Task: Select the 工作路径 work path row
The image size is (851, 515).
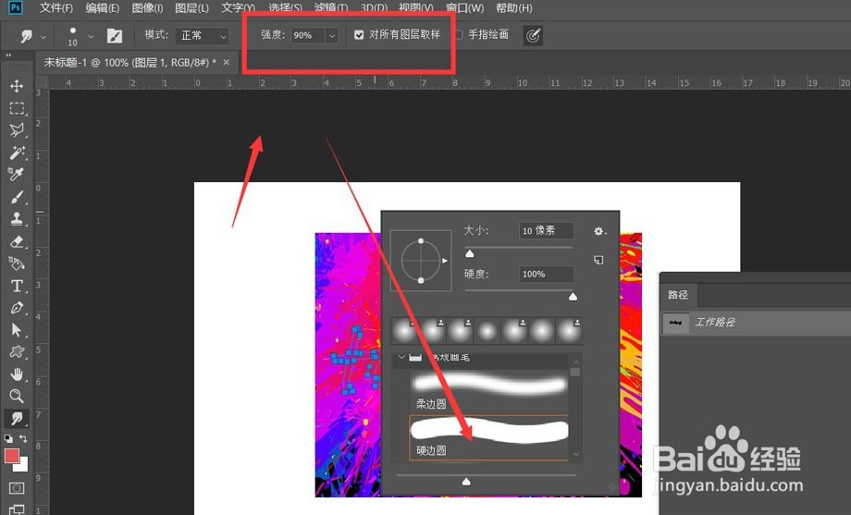Action: pyautogui.click(x=756, y=323)
